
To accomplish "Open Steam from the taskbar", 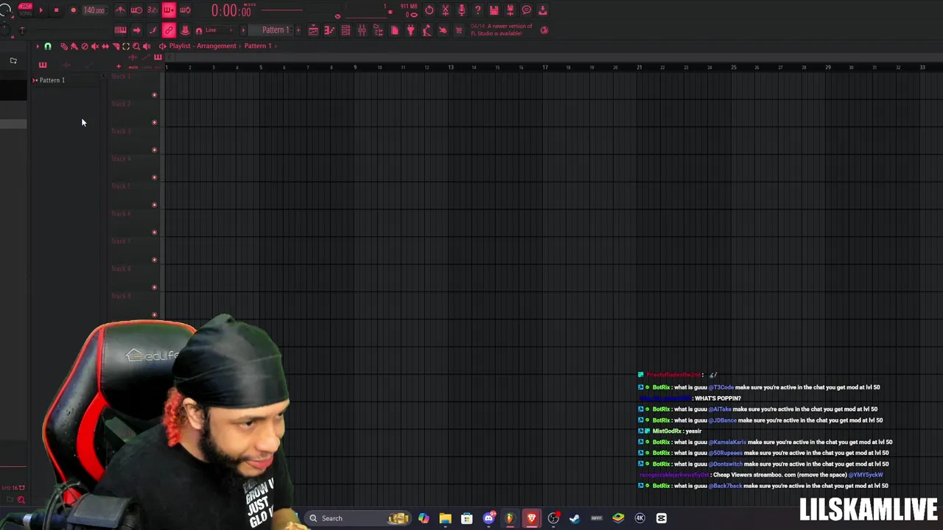I will (x=575, y=518).
